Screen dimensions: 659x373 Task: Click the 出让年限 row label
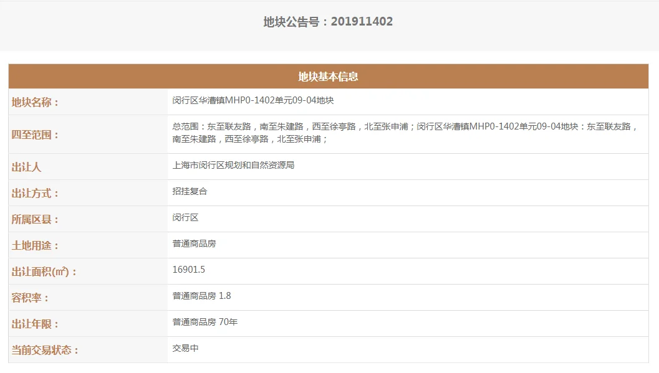click(35, 324)
